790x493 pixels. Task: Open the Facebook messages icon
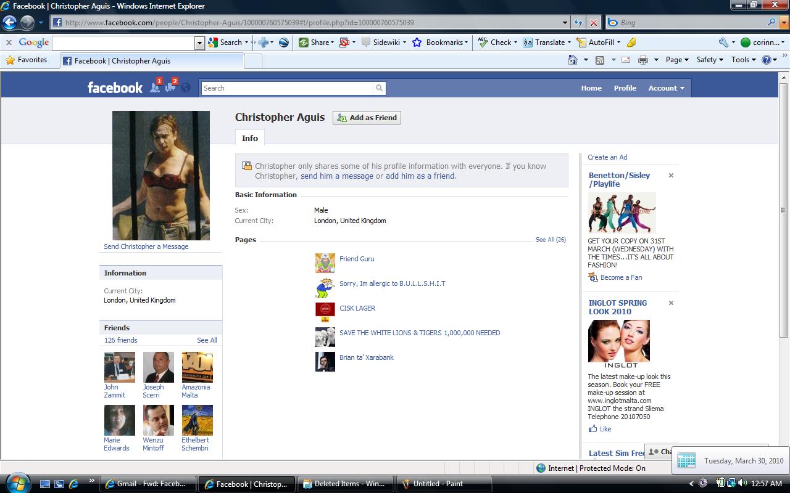(x=170, y=88)
